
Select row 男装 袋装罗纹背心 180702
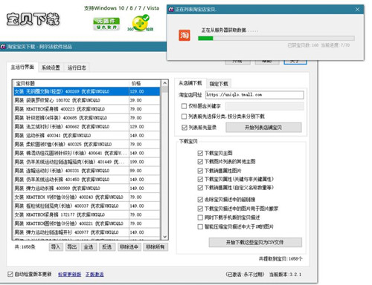click(x=87, y=100)
